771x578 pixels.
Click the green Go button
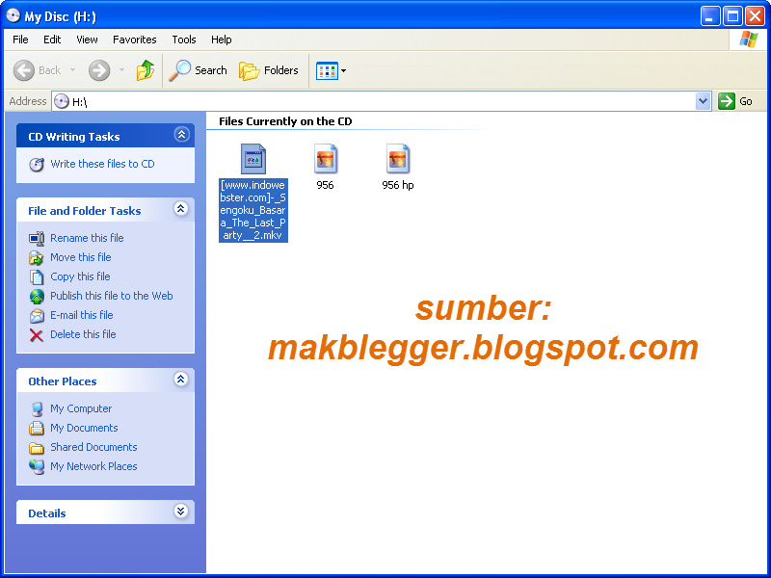(735, 101)
